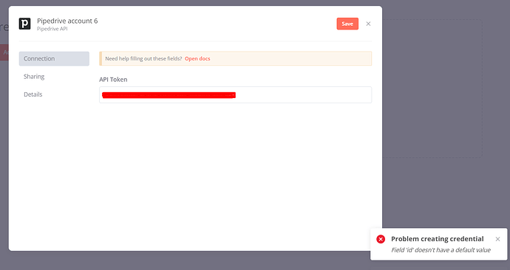The image size is (510, 270).
Task: Click the Field 'id' error message
Action: pyautogui.click(x=441, y=250)
